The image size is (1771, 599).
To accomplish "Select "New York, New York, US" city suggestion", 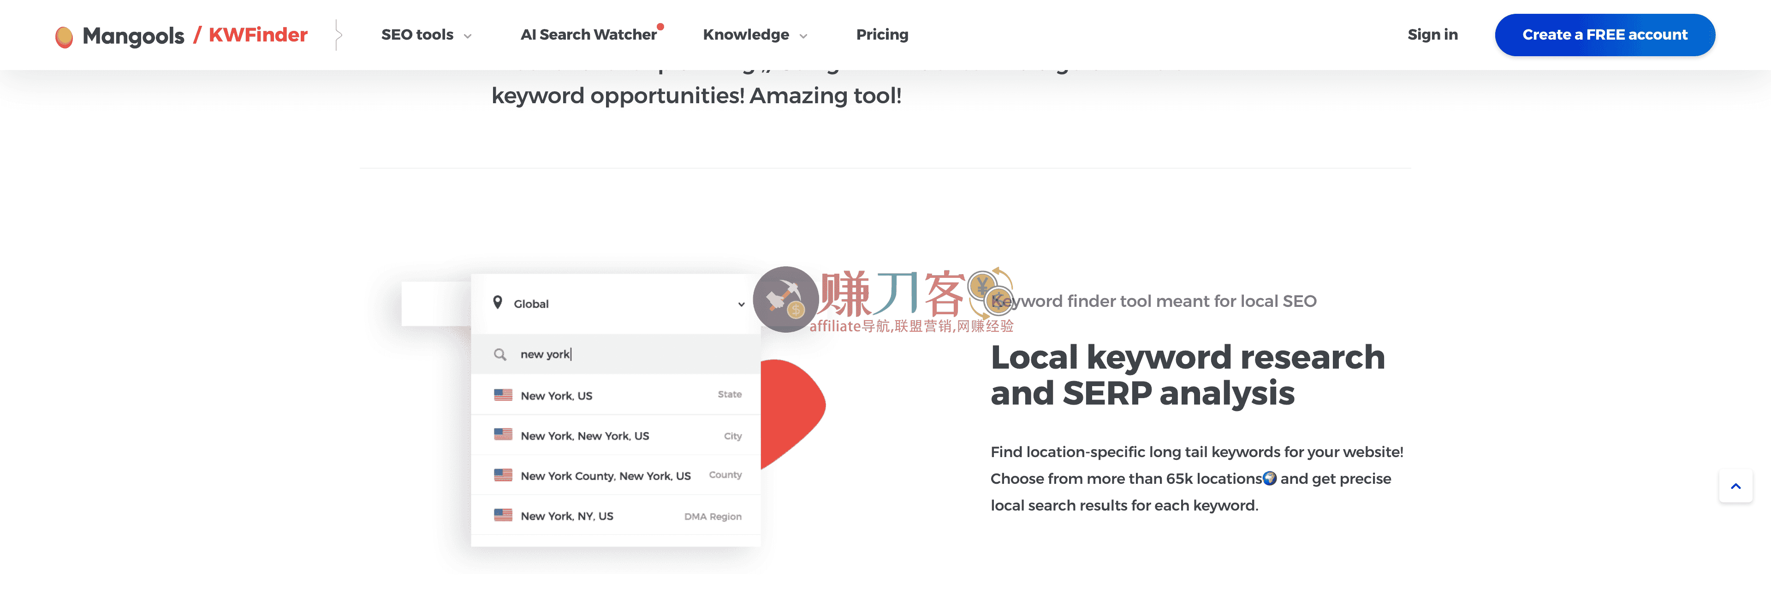I will point(584,435).
